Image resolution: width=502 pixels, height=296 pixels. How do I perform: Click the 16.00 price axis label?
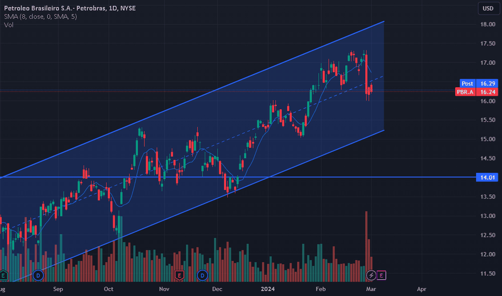(487, 101)
